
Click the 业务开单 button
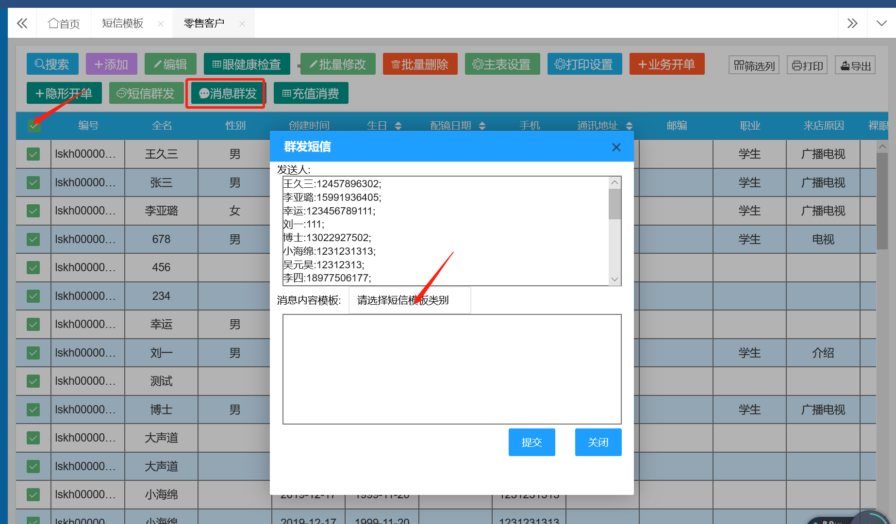coord(667,64)
